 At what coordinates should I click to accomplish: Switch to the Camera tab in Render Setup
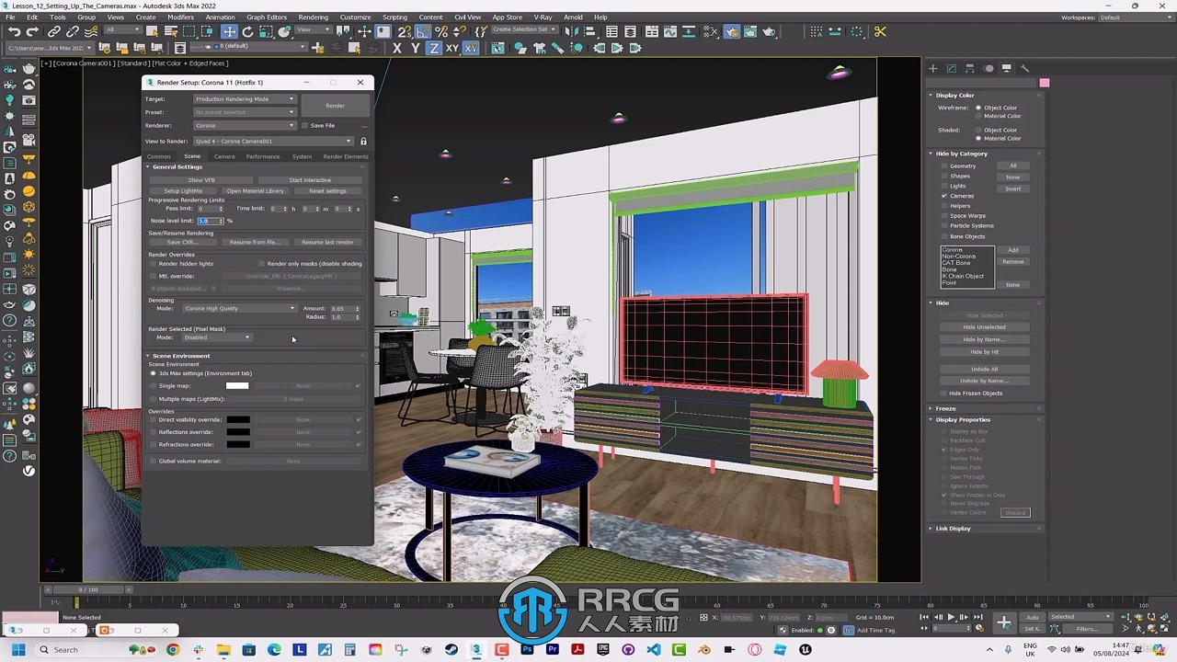point(224,156)
